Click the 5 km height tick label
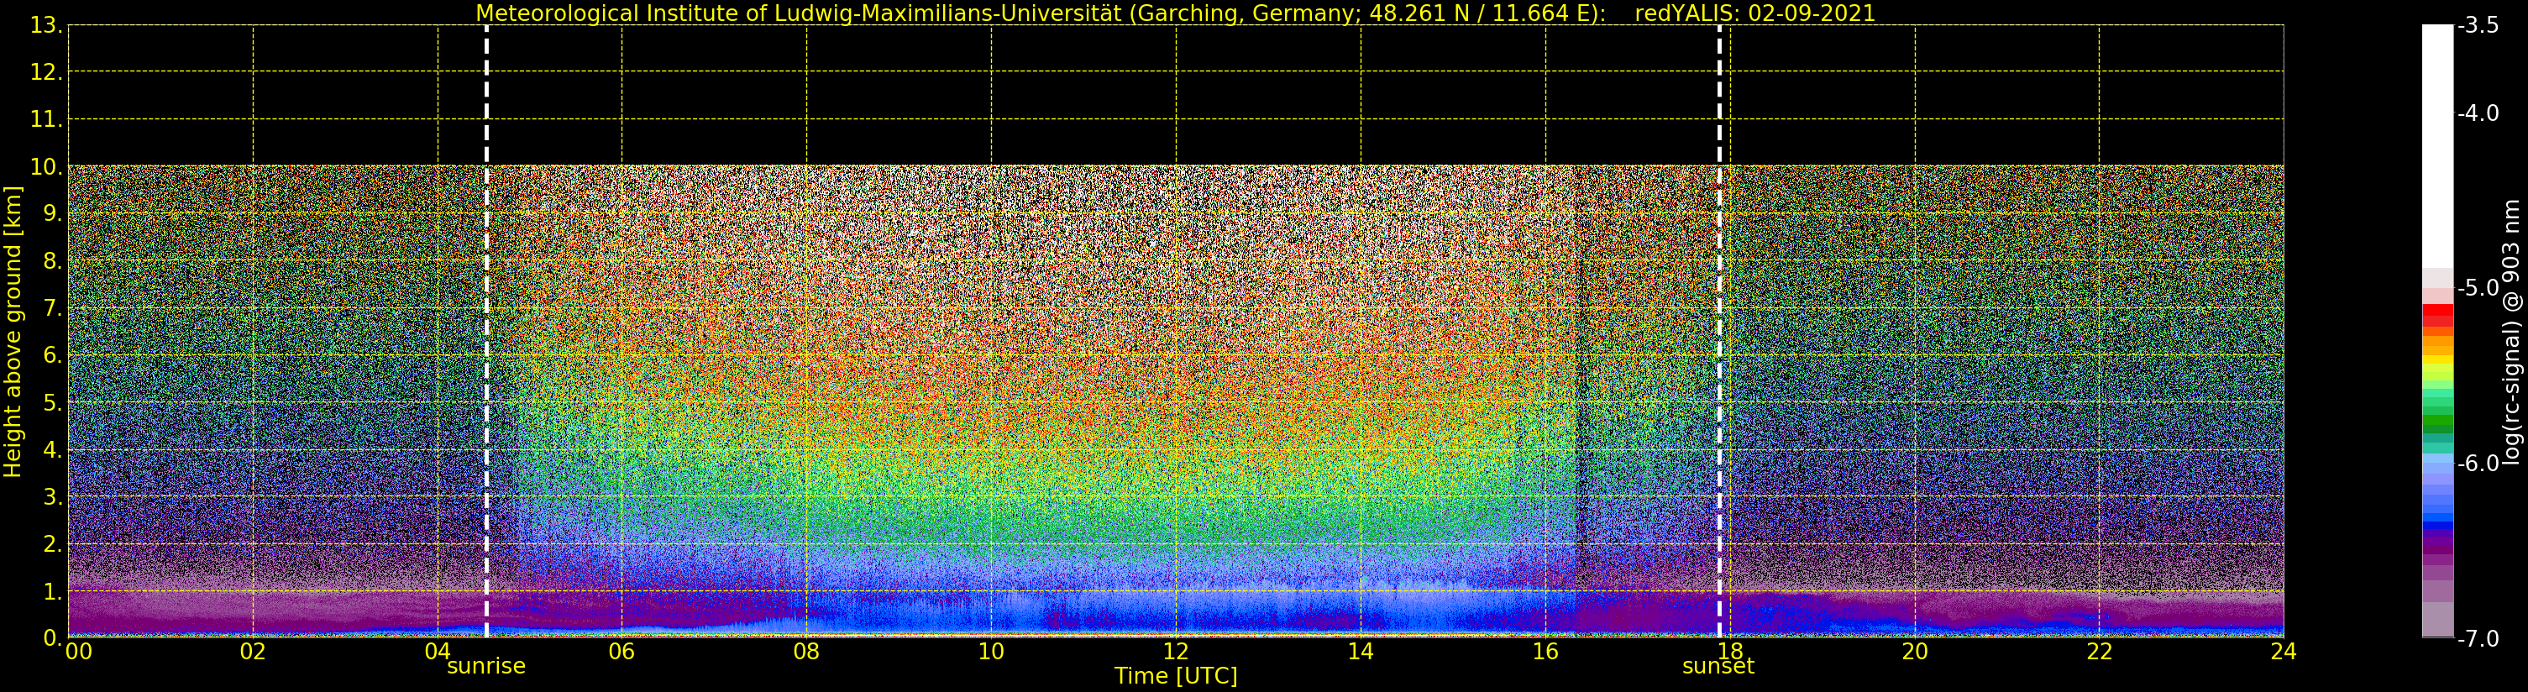Screen dimensions: 2528x692 (51, 403)
